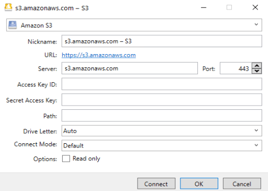
Task: Expand the Drive Letter dropdown
Action: (162, 131)
